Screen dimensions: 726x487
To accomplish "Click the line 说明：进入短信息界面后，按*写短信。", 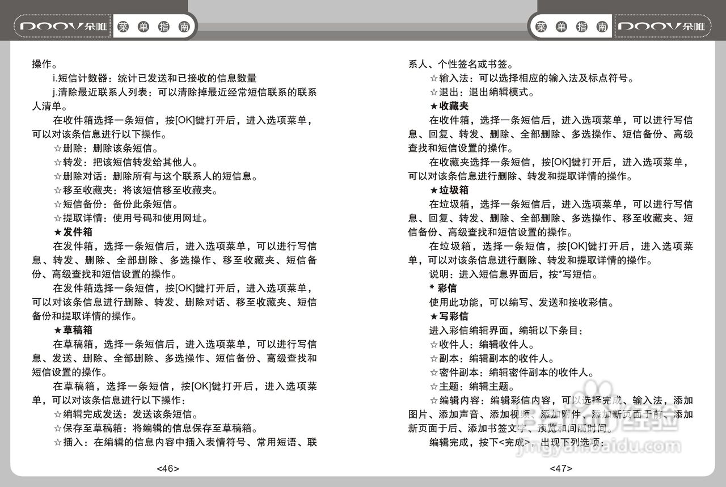I will click(x=514, y=274).
